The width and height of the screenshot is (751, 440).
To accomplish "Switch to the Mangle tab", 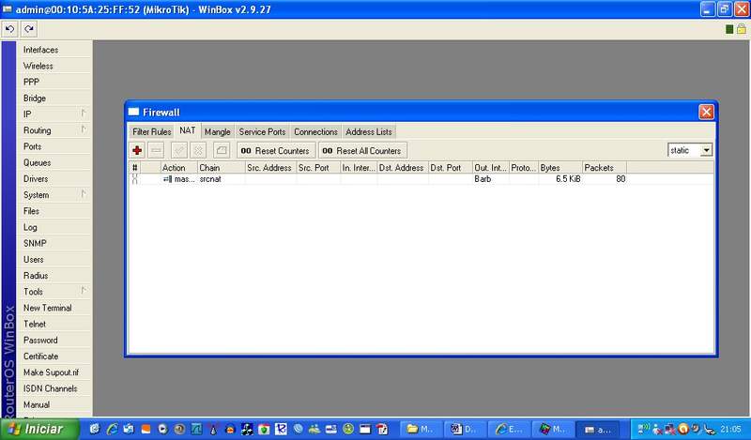I will [x=218, y=131].
